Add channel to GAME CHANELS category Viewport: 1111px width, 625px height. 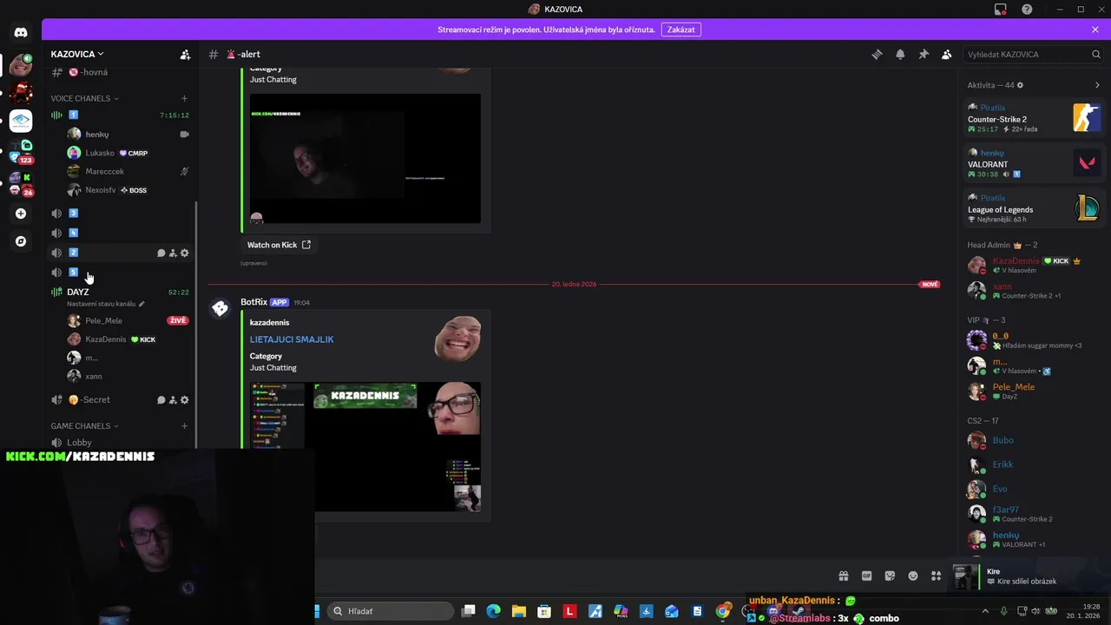point(184,426)
